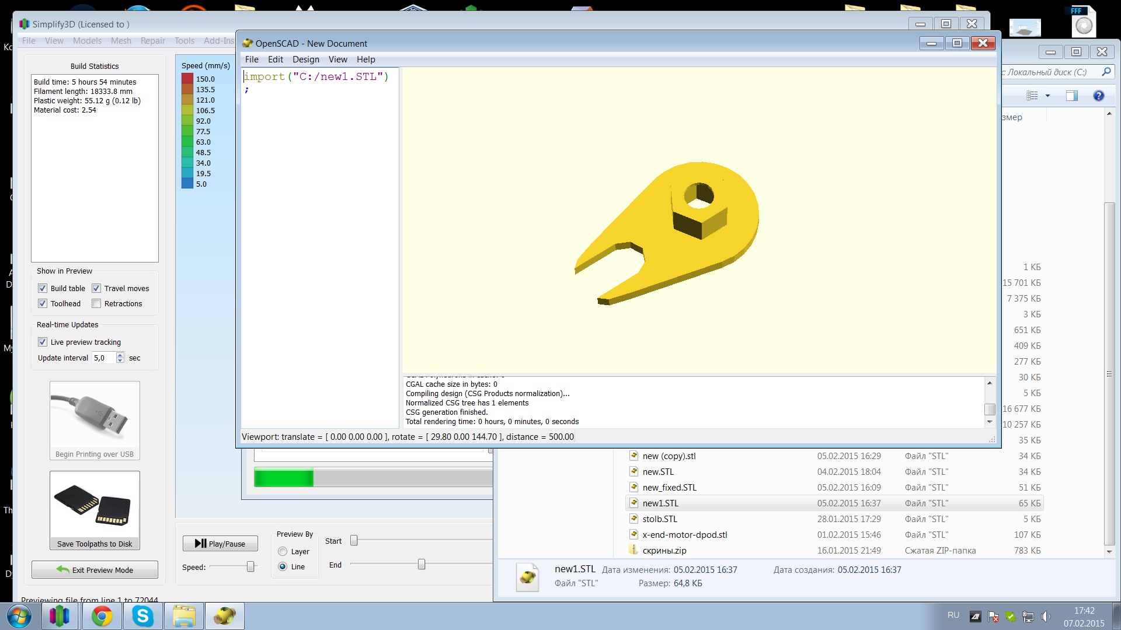Switch to OpenSCAD taskbar icon
Screen dimensions: 1121x630
coord(225,616)
